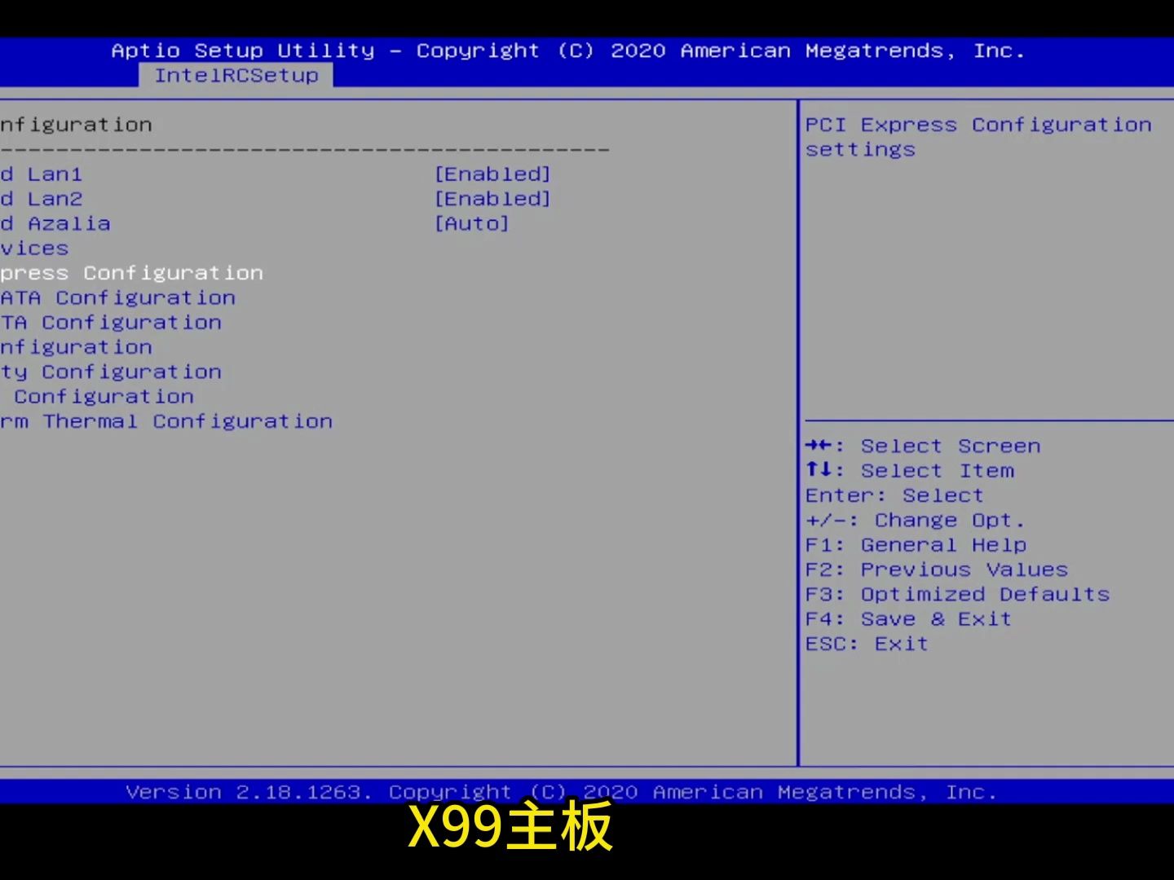
Task: Click the yellow X99 caption
Action: [510, 827]
